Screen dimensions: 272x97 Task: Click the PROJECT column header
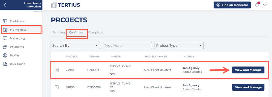[71, 56]
